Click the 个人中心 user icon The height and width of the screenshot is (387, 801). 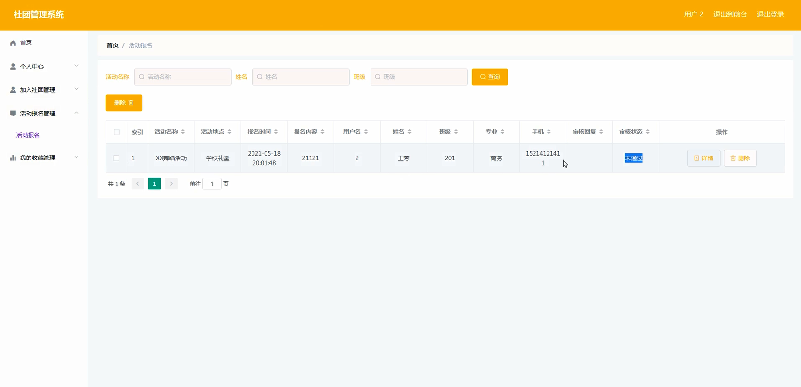click(x=13, y=67)
